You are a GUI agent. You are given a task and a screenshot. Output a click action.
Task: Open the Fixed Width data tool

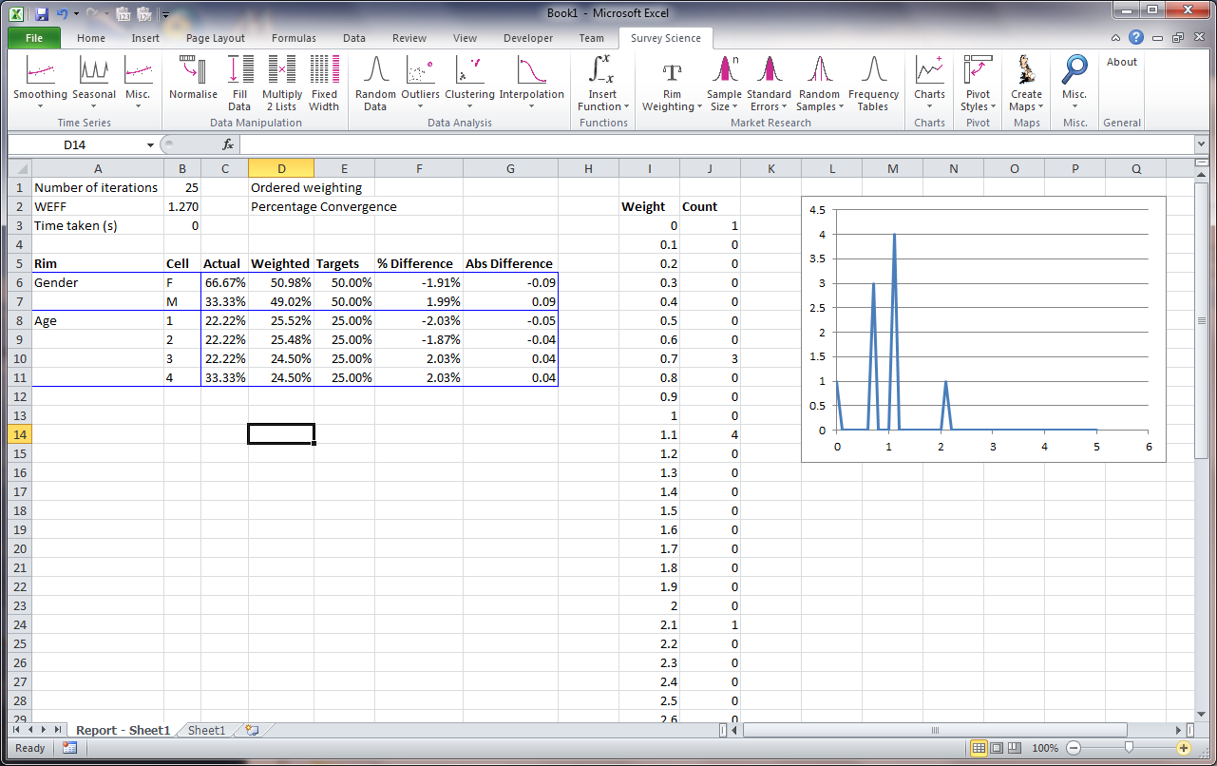(x=324, y=84)
